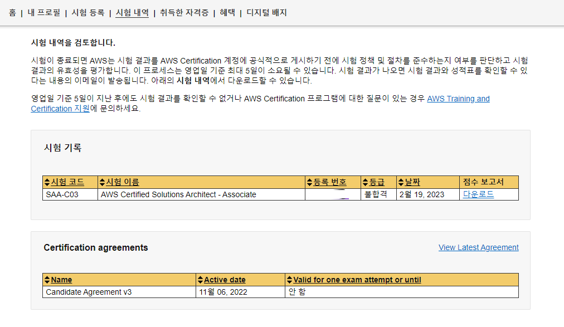Open the View Latest Agreement link

[x=478, y=247]
